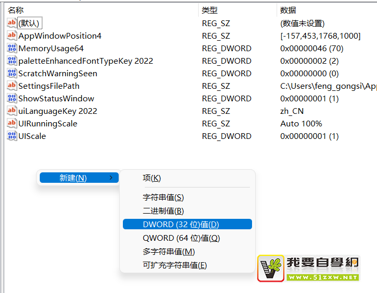This screenshot has height=293, width=377.
Task: Click the MemoryUsage64 DWORD icon
Action: pos(12,48)
